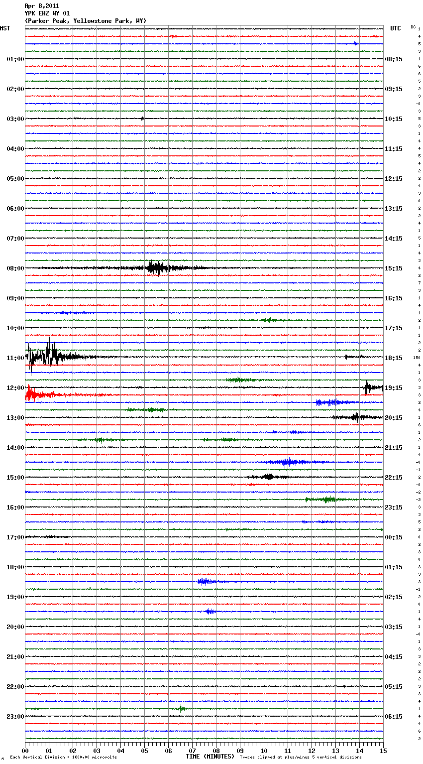Screen dimensions: 423x764
Task: Click the 22:15 UTC time label
Action: click(394, 478)
